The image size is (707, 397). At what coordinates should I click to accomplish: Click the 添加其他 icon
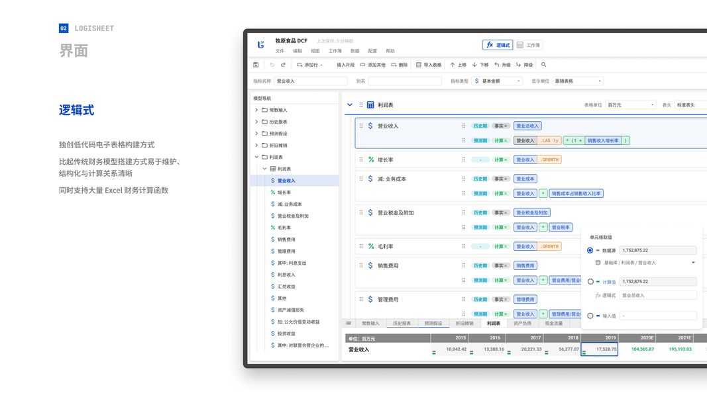tap(362, 65)
